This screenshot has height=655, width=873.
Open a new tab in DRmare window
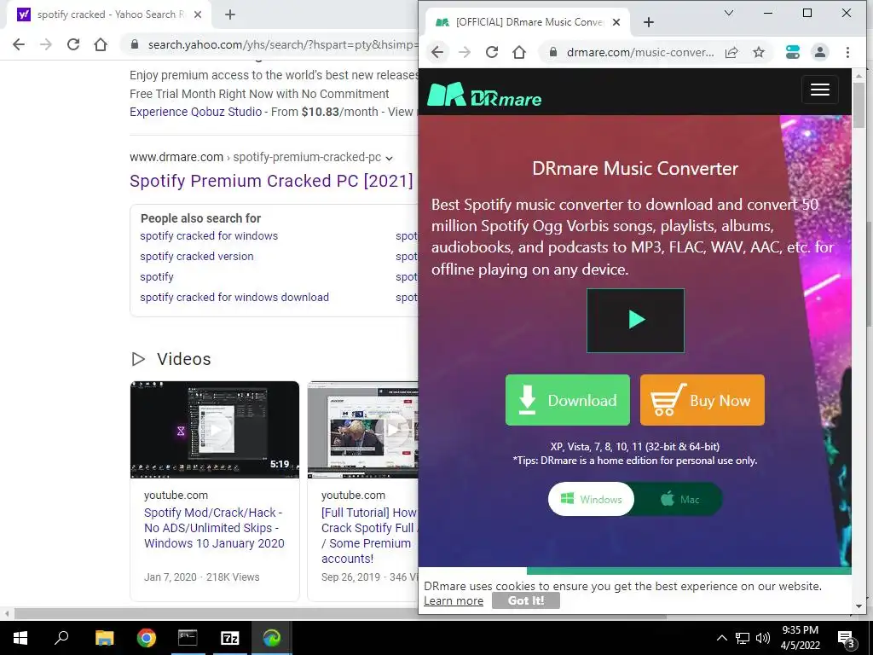coord(649,22)
